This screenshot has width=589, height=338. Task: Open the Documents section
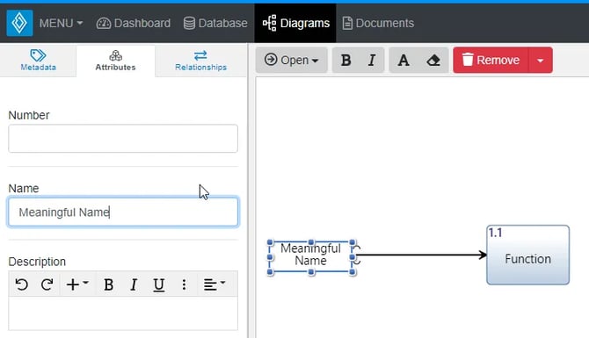[x=378, y=23]
